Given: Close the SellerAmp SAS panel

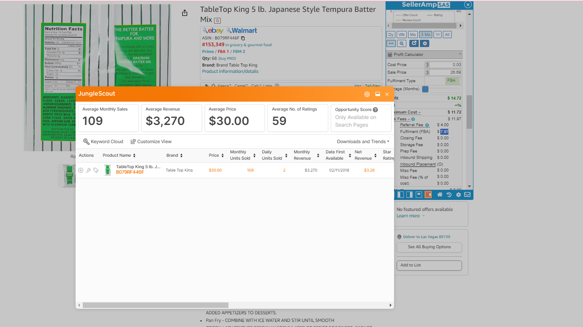Looking at the screenshot, I should 468,5.
